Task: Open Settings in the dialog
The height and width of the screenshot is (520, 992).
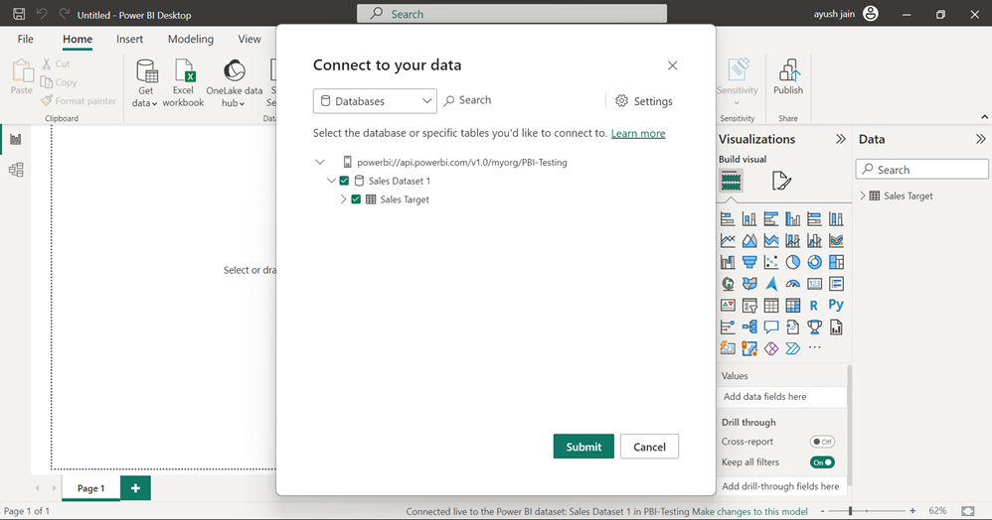Action: click(644, 101)
